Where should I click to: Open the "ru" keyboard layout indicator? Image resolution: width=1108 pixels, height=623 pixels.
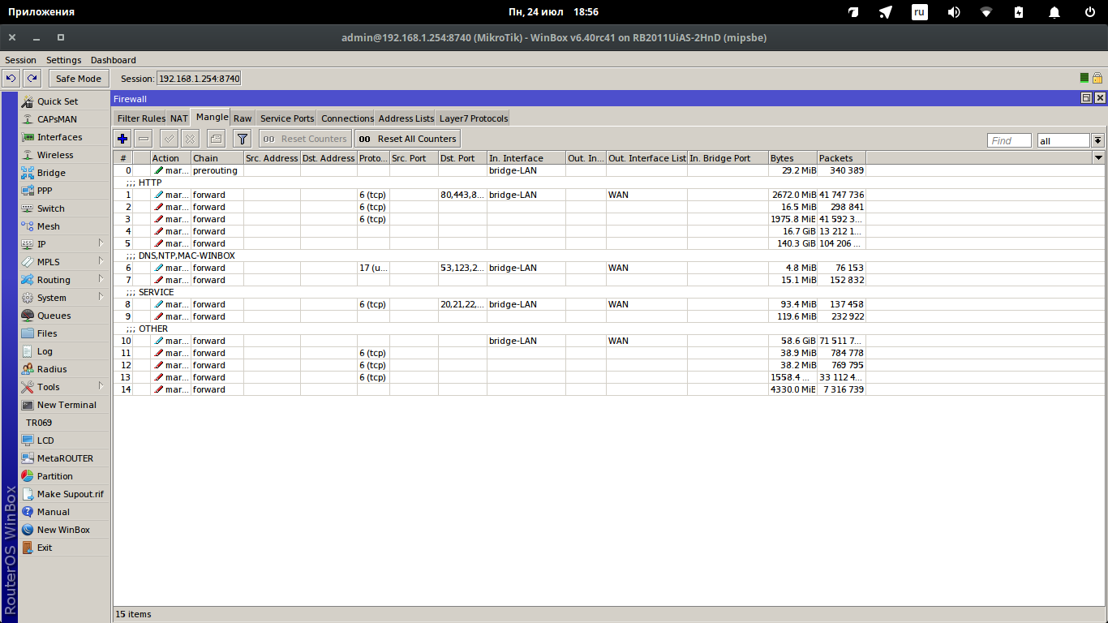click(x=919, y=12)
